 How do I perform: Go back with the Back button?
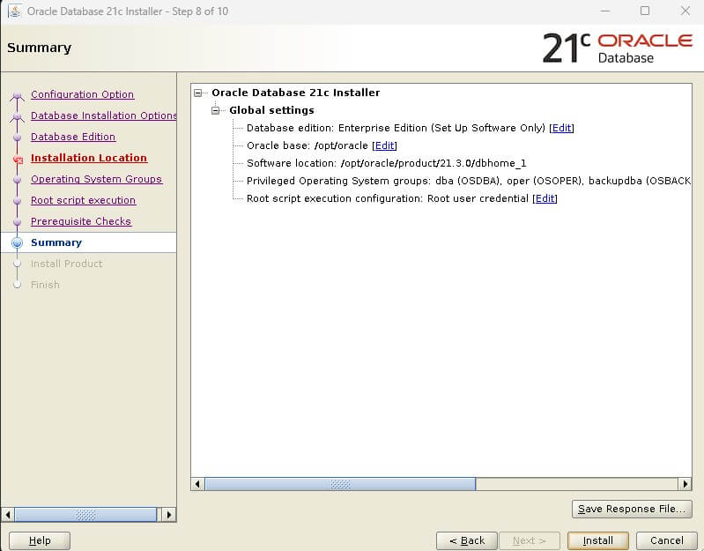click(x=466, y=540)
